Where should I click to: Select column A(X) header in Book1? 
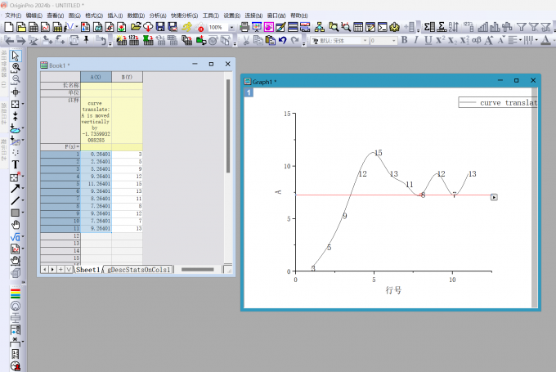pos(96,77)
